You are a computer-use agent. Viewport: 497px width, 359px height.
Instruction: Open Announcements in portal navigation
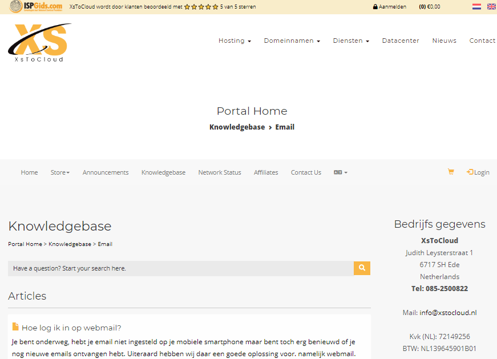click(106, 172)
